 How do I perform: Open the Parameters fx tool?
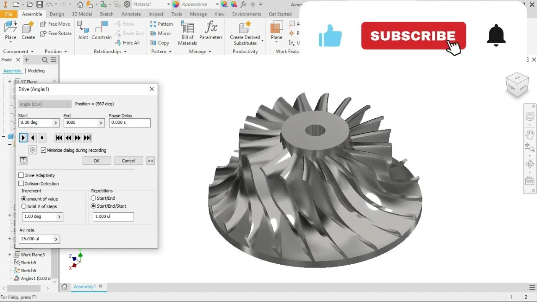click(211, 31)
